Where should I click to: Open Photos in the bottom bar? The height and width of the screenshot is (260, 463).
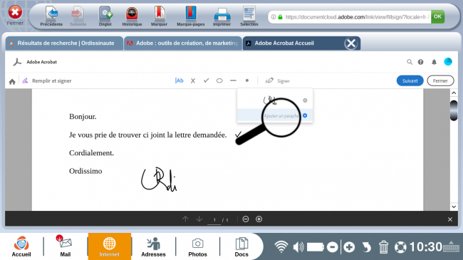tap(197, 246)
